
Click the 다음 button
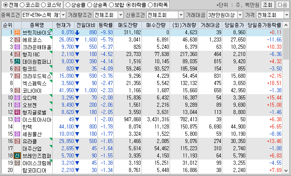pyautogui.click(x=283, y=5)
